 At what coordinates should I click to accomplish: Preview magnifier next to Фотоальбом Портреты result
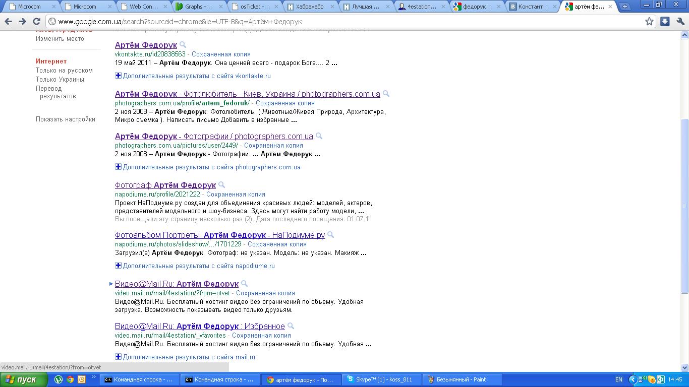point(330,235)
